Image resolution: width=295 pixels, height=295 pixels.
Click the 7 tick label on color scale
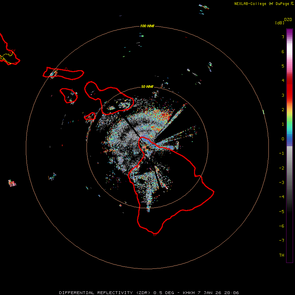click(x=283, y=37)
